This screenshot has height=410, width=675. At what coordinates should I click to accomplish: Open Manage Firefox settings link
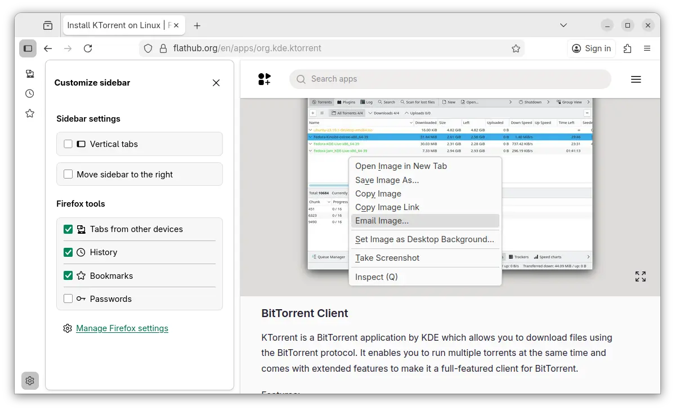[x=122, y=328]
